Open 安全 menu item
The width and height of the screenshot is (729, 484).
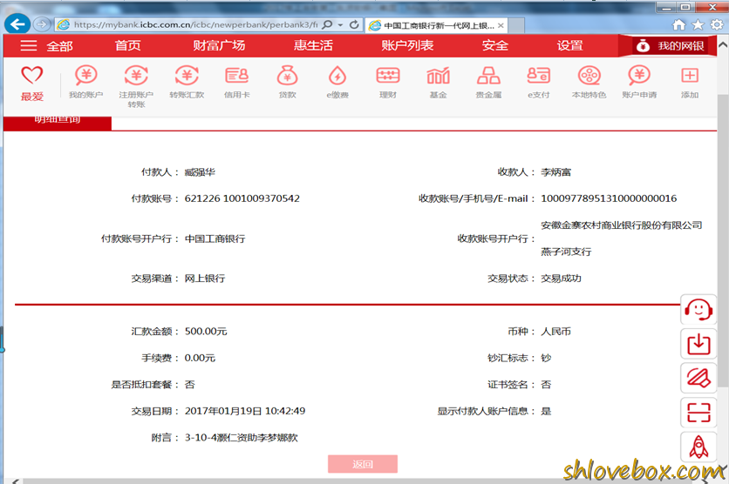[495, 45]
